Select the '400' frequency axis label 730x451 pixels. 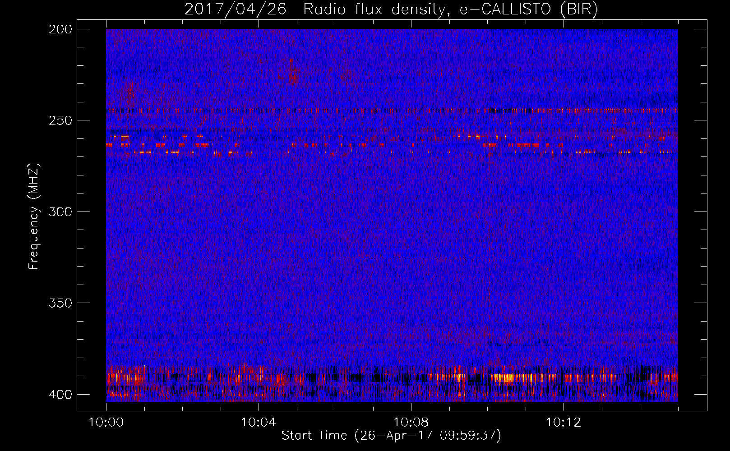[x=60, y=394]
